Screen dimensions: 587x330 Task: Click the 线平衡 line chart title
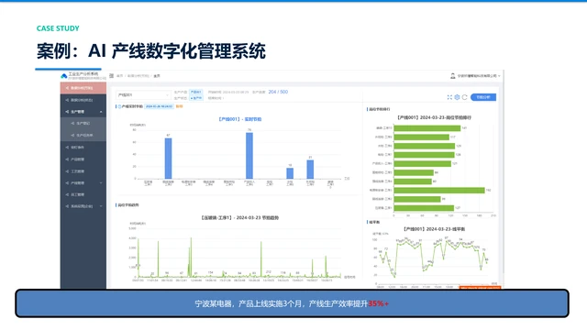click(434, 229)
